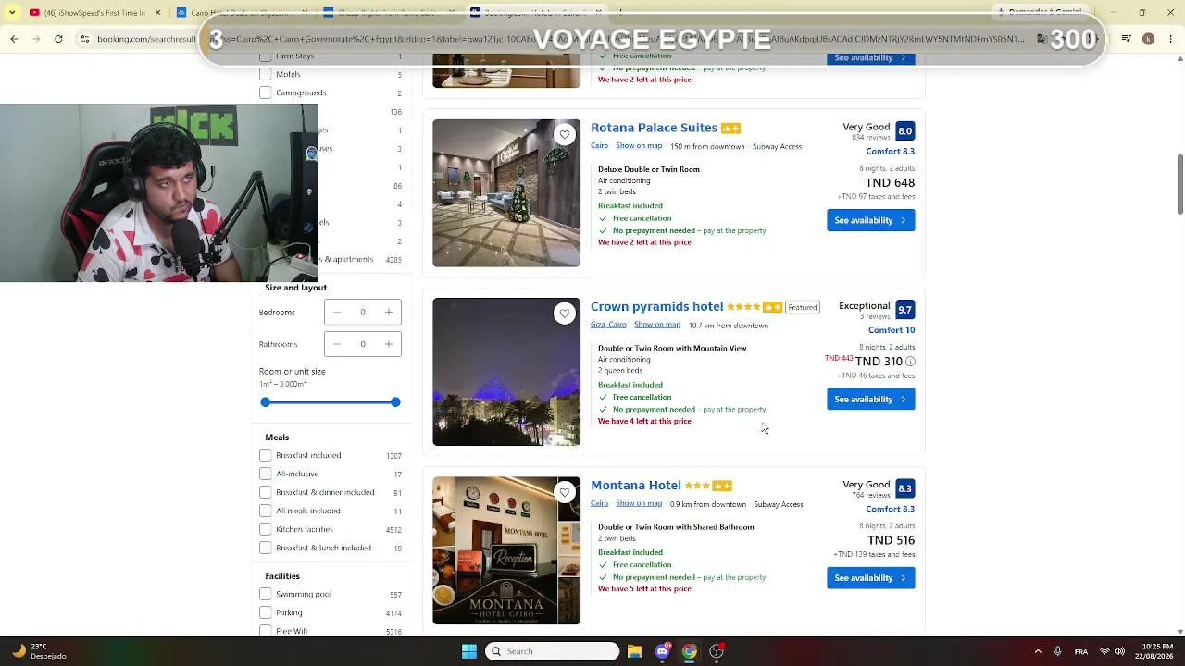
Task: Decrease the Bedrooms count with minus
Action: (337, 313)
